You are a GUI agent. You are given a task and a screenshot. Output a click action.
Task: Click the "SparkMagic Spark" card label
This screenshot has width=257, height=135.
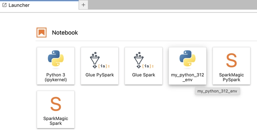(56, 121)
